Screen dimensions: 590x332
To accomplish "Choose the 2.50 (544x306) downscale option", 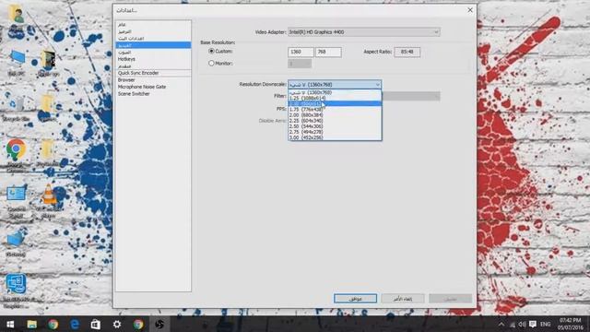I will click(335, 126).
